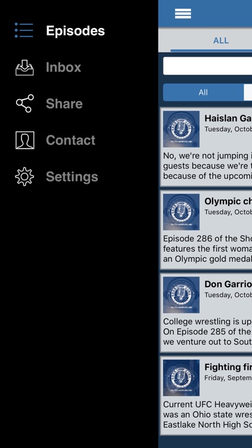Open the Haislan Ga… episode thumbnail
This screenshot has width=252, height=448.
click(181, 129)
